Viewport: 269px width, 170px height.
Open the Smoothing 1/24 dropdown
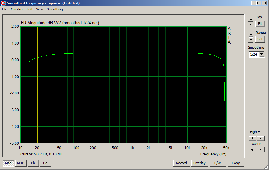pos(261,54)
